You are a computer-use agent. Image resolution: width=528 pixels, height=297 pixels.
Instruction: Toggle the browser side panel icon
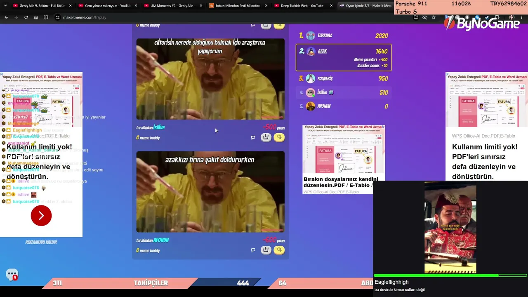point(46,17)
